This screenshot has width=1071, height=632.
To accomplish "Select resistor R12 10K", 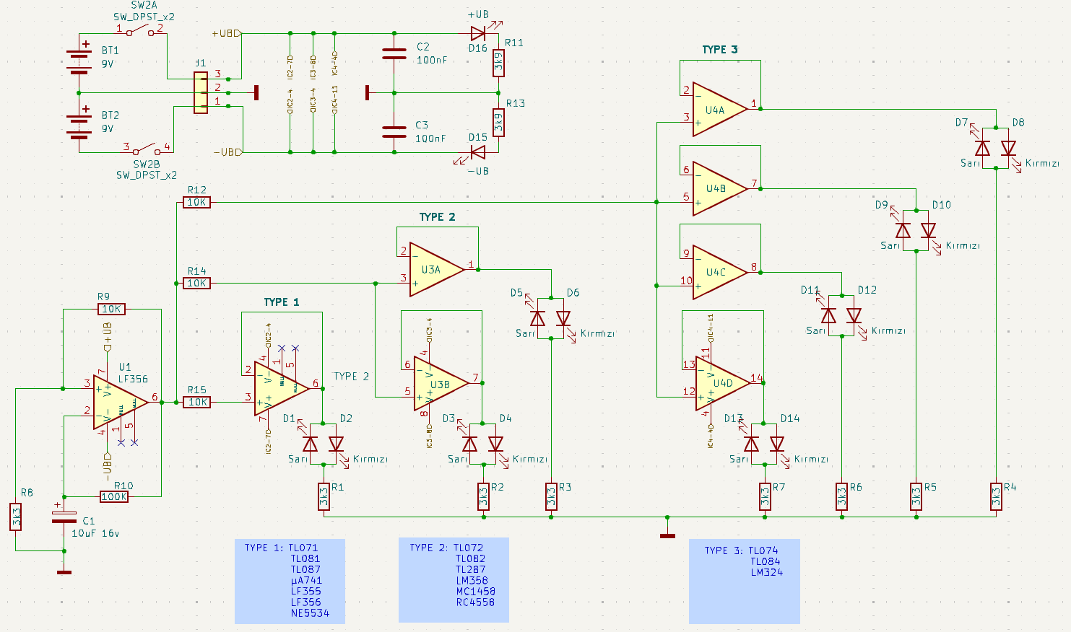I will 197,202.
